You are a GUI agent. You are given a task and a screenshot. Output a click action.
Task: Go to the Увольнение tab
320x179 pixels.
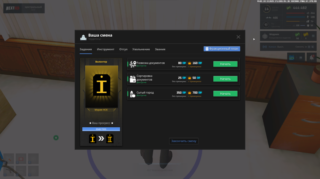tap(141, 49)
